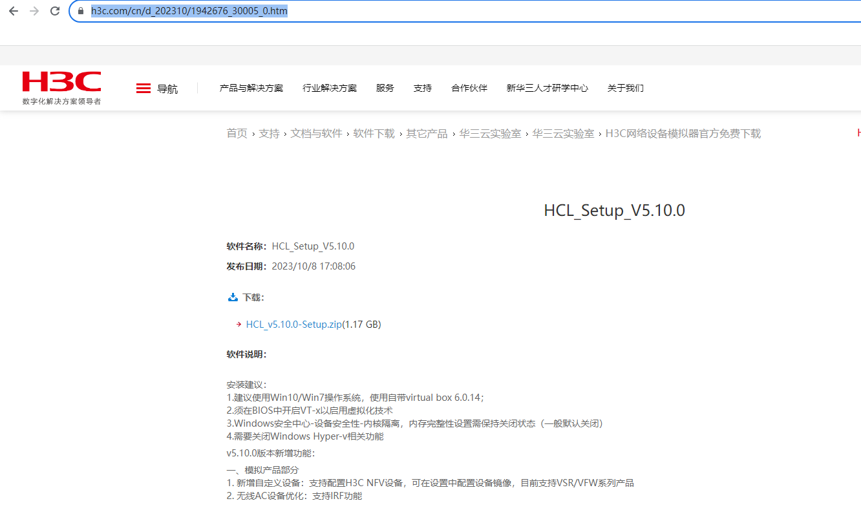The height and width of the screenshot is (523, 861).
Task: Click the browser back arrow
Action: (14, 11)
